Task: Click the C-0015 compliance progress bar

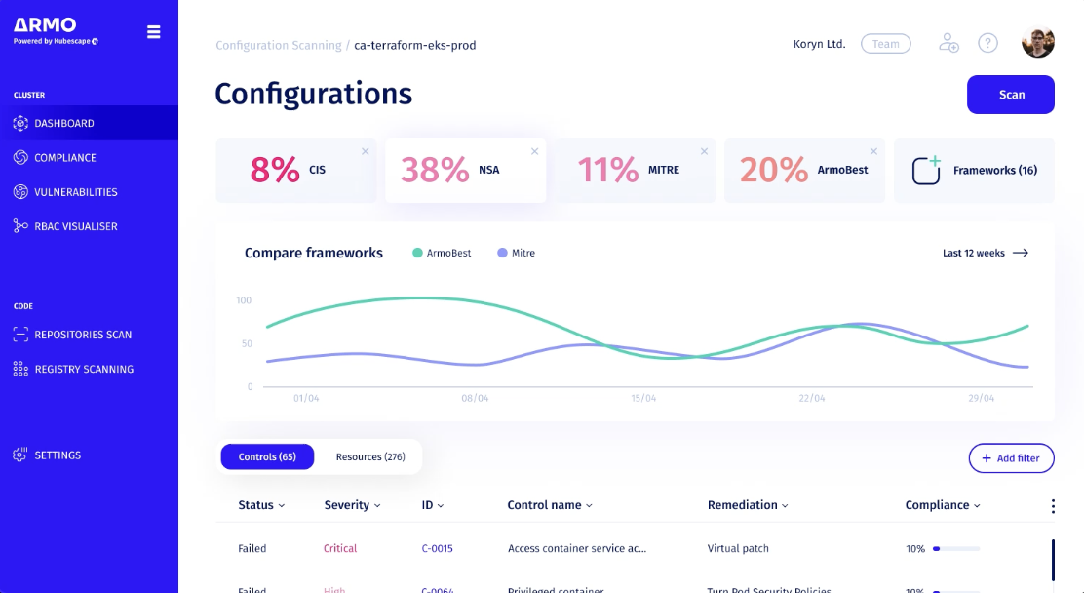Action: click(x=956, y=549)
